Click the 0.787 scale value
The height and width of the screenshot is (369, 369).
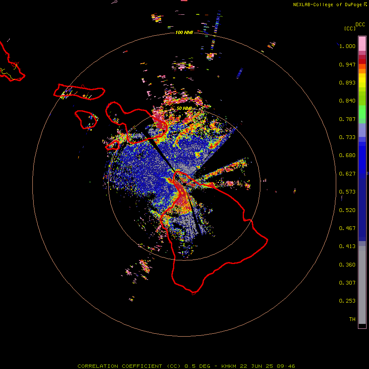(347, 119)
